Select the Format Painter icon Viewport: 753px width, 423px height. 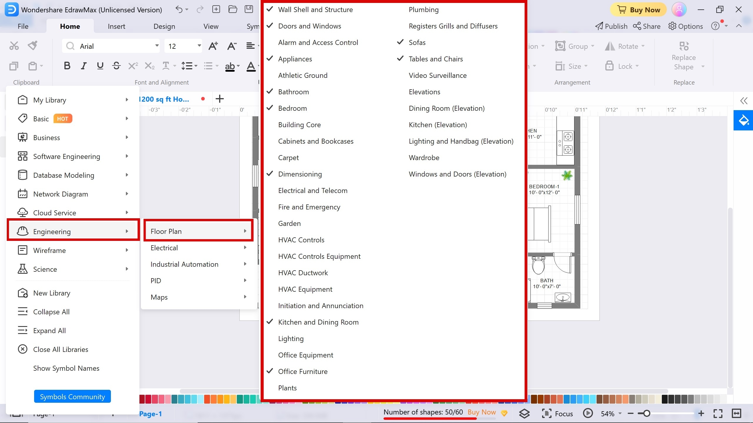coord(33,46)
